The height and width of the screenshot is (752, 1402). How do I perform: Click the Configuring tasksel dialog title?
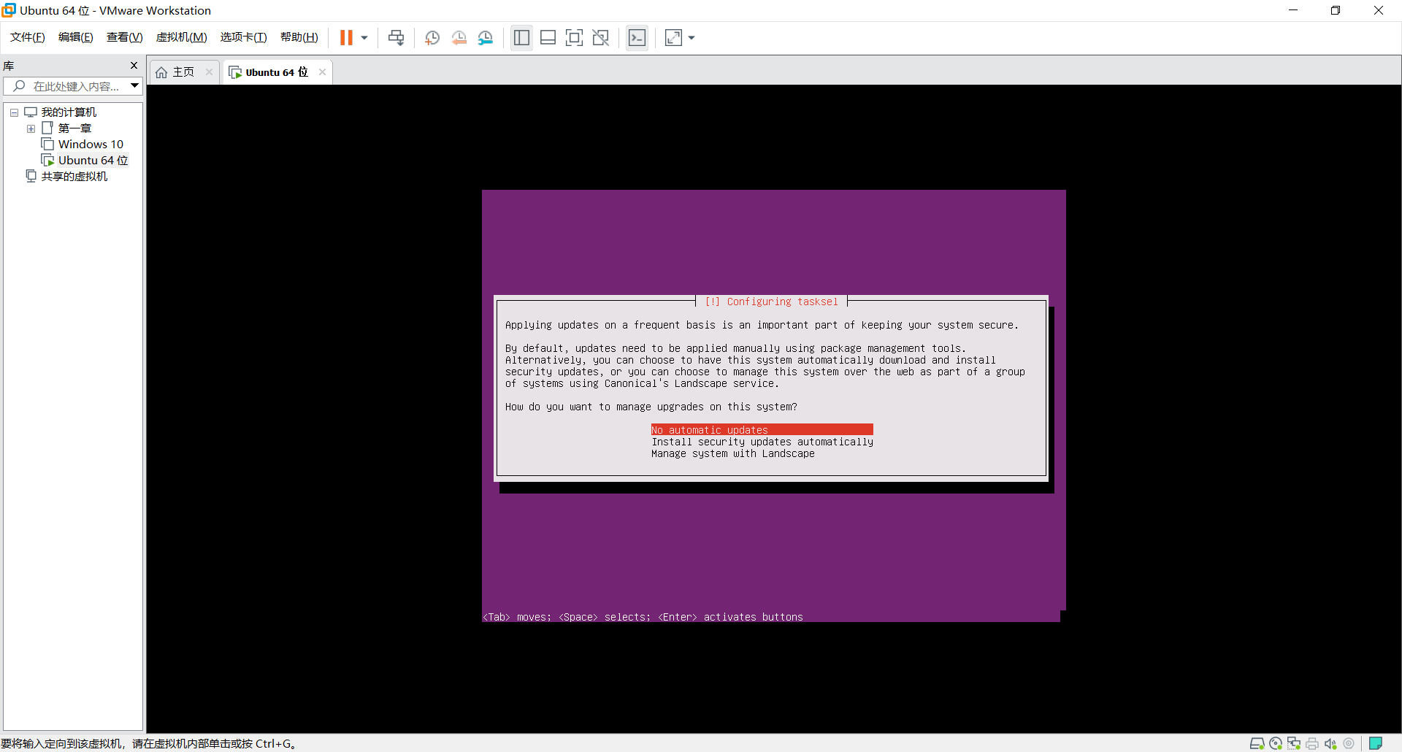(772, 302)
